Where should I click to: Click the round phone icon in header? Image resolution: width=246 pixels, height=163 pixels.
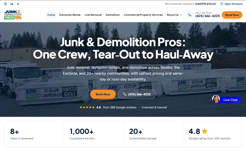(x=190, y=15)
